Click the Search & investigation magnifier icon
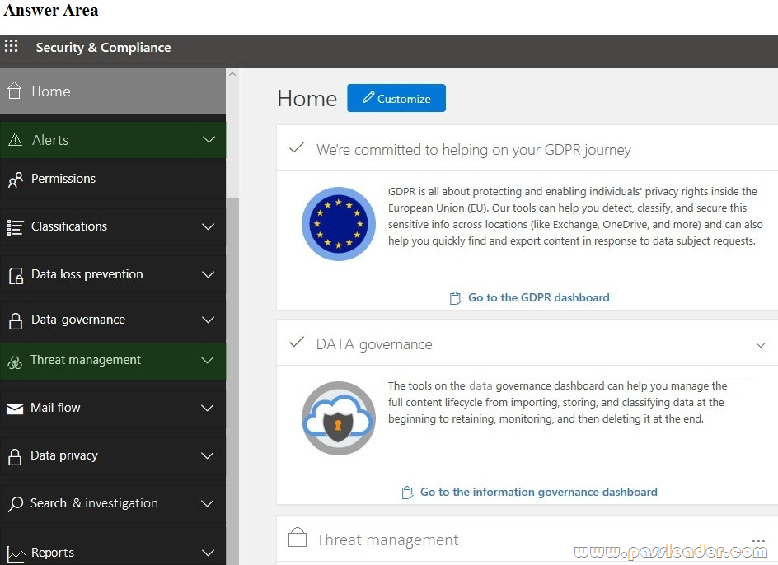 coord(16,503)
